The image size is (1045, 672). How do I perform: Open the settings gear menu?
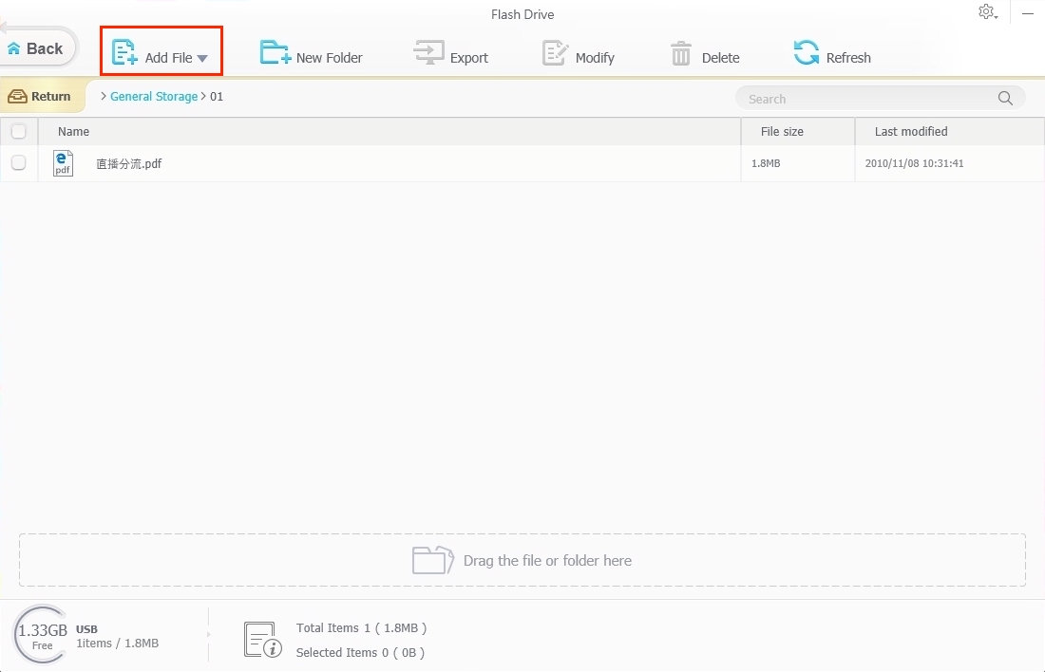click(987, 12)
